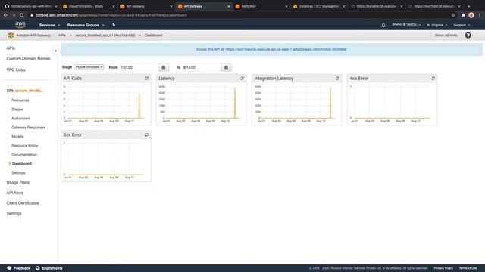Open Models in the API sidebar

[x=17, y=136]
